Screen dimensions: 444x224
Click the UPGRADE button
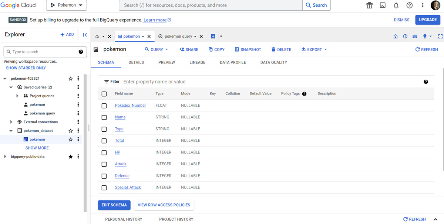coord(428,20)
